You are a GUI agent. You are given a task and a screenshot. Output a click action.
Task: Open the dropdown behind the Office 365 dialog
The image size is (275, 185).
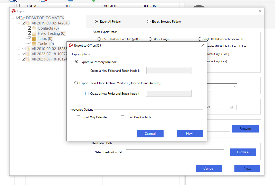click(234, 86)
